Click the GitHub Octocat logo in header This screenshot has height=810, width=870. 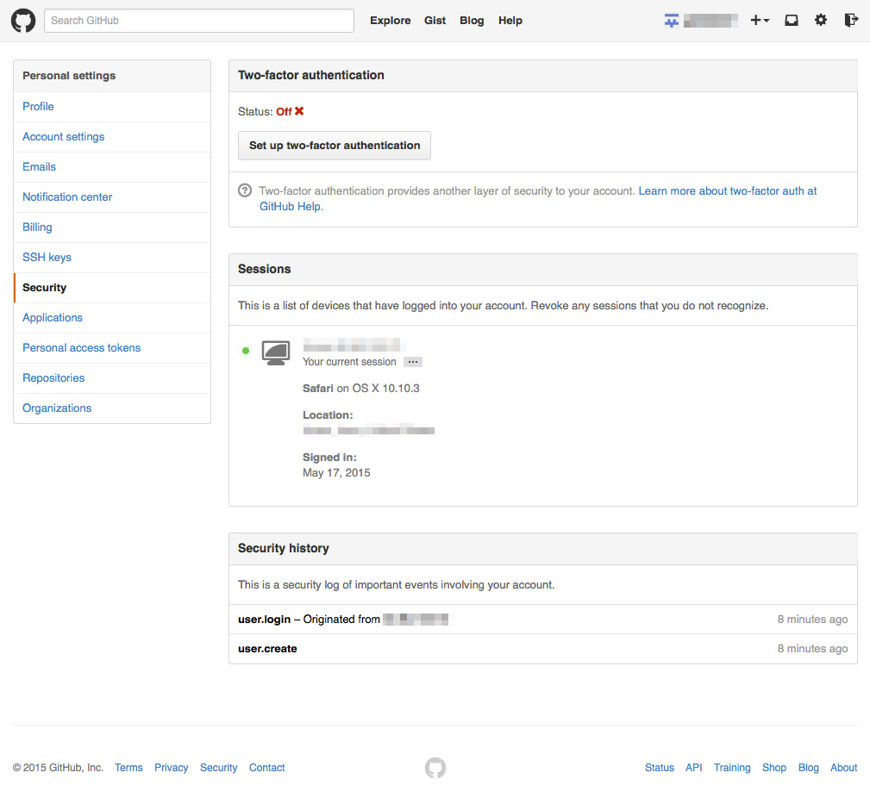[x=23, y=21]
